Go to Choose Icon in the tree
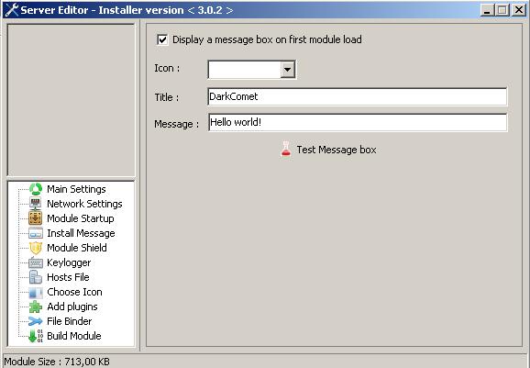Image resolution: width=530 pixels, height=368 pixels. 74,292
